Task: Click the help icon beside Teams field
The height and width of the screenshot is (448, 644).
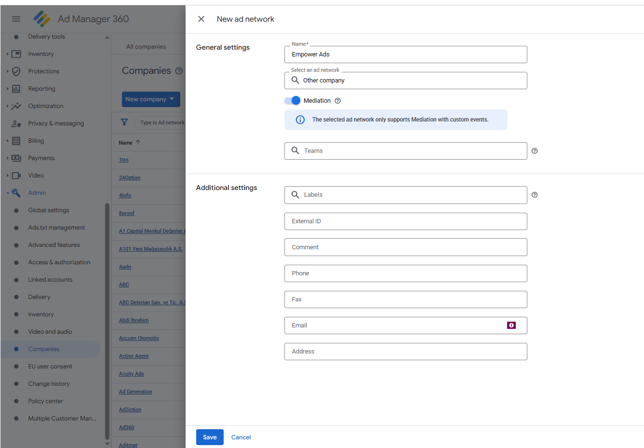Action: click(534, 151)
